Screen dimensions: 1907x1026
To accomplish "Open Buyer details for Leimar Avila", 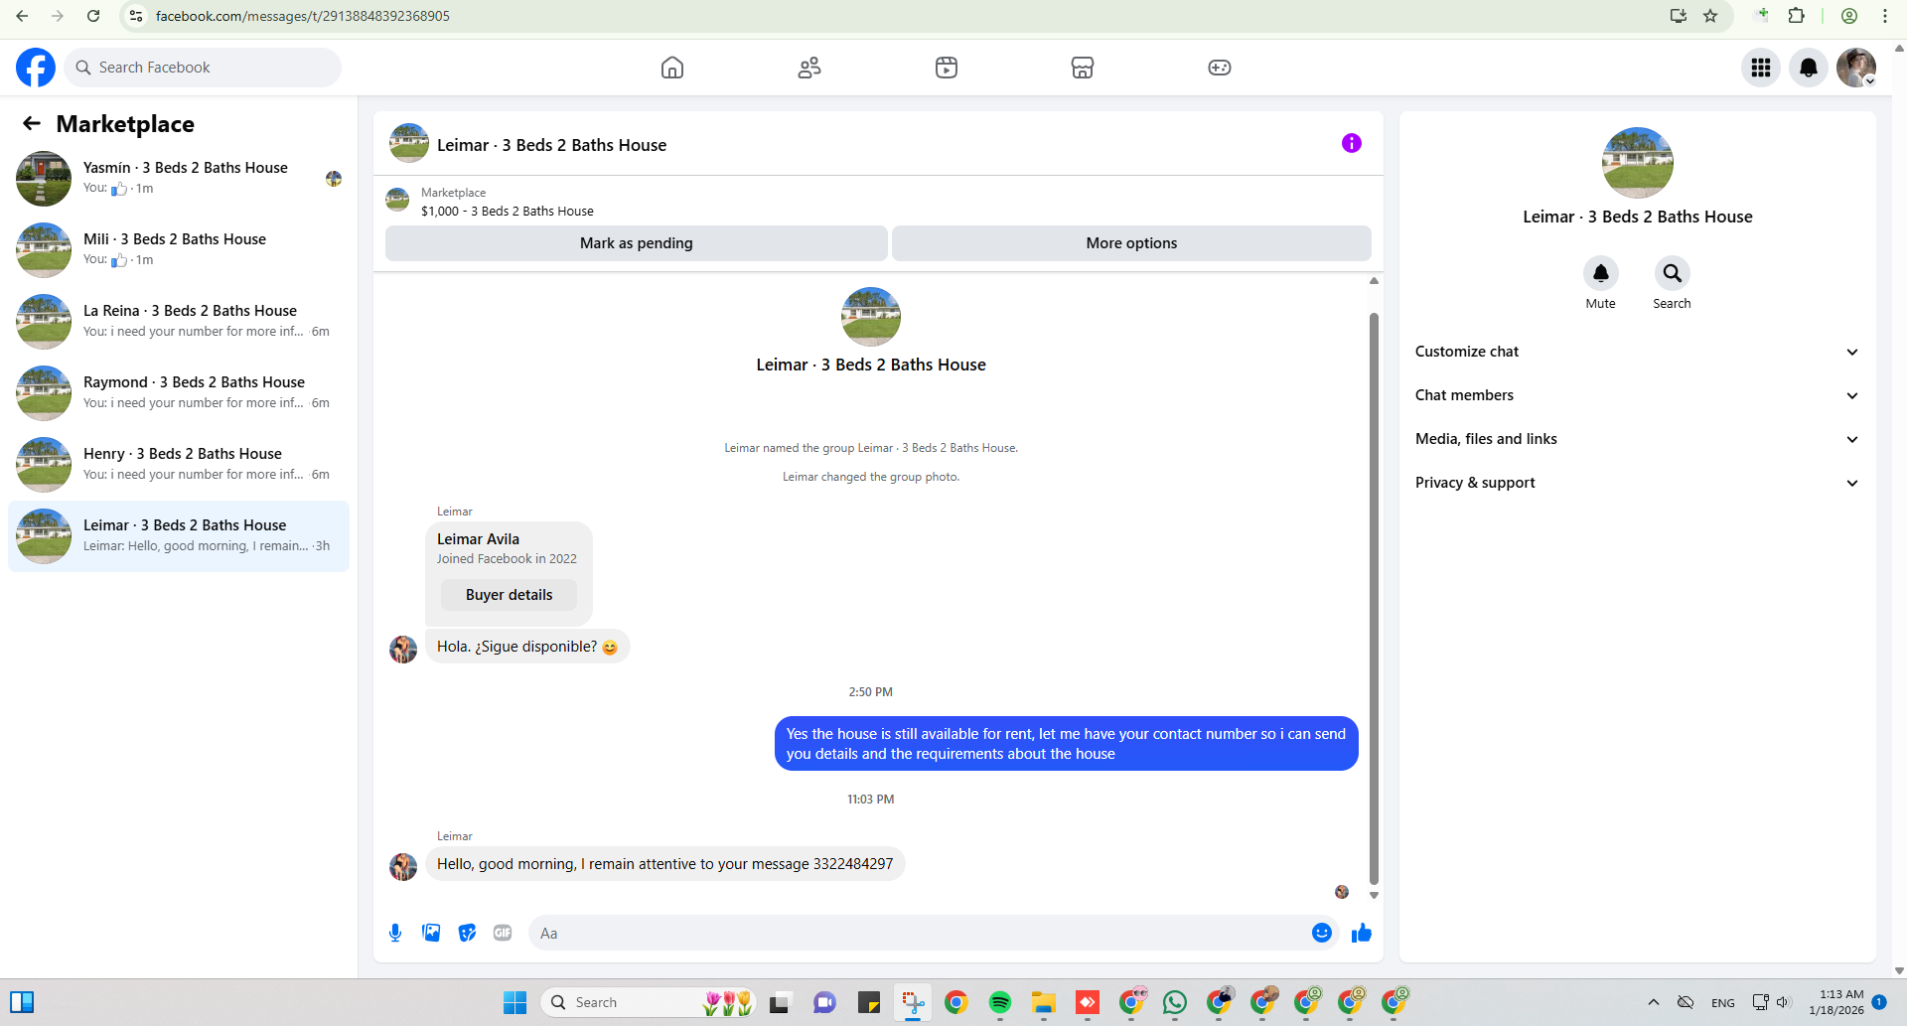I will point(509,595).
